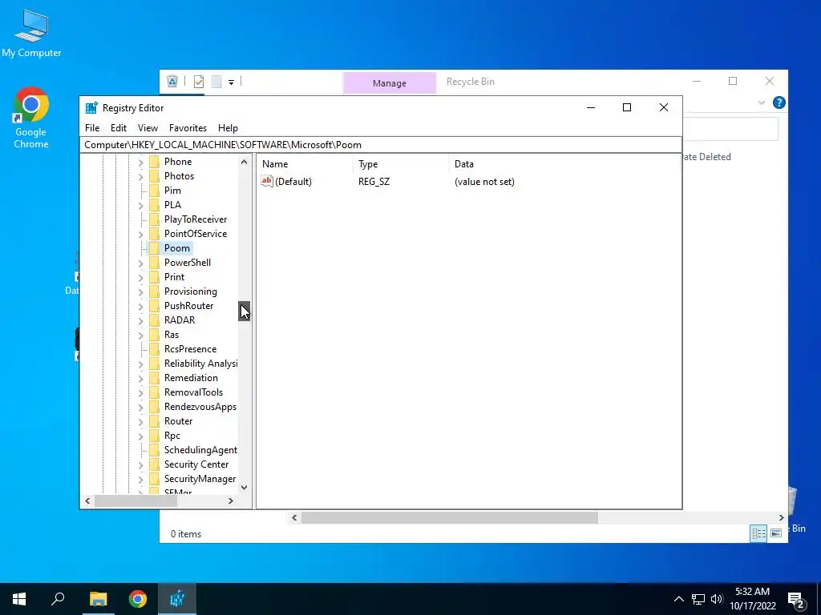Open the notification center icon
Viewport: 821px width, 615px height.
click(796, 600)
